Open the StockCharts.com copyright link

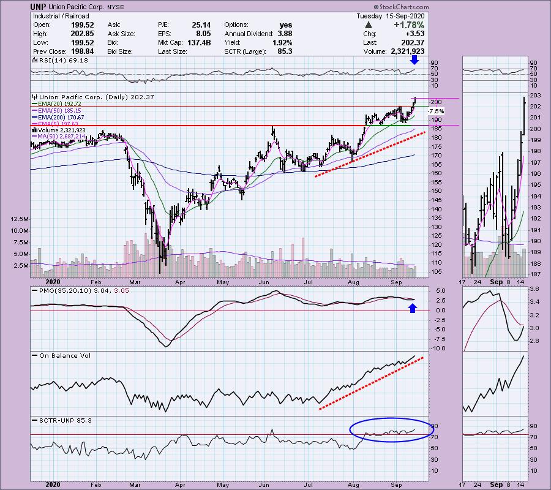(x=400, y=7)
